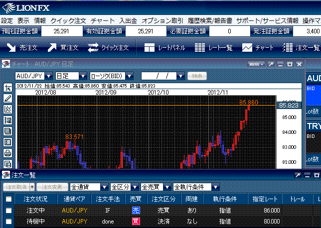Open the chart (チャート) toolbar icon
321x228 pixels.
247,48
